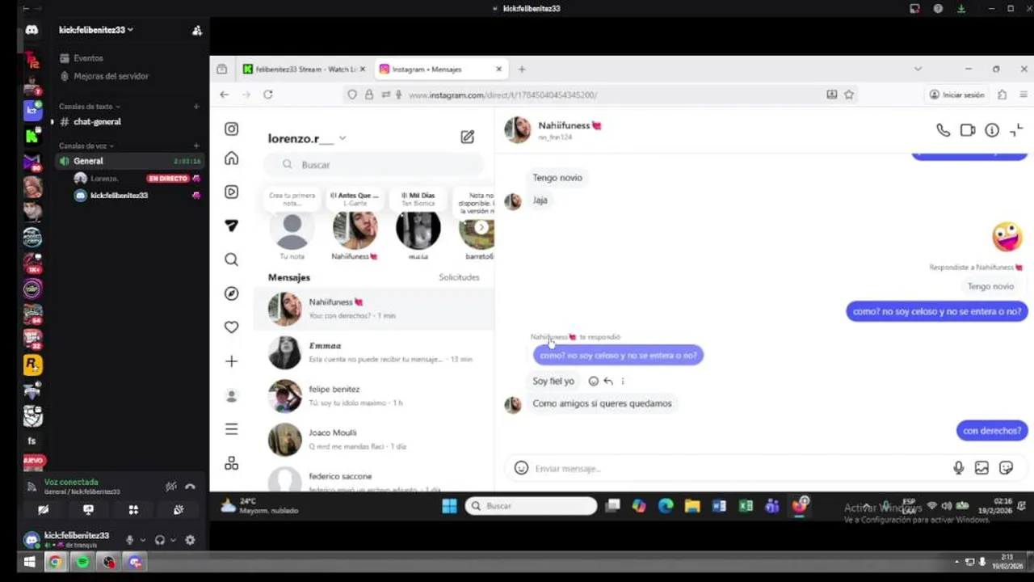The width and height of the screenshot is (1034, 582).
Task: Open Instagram home icon in sidebar
Action: (x=232, y=158)
